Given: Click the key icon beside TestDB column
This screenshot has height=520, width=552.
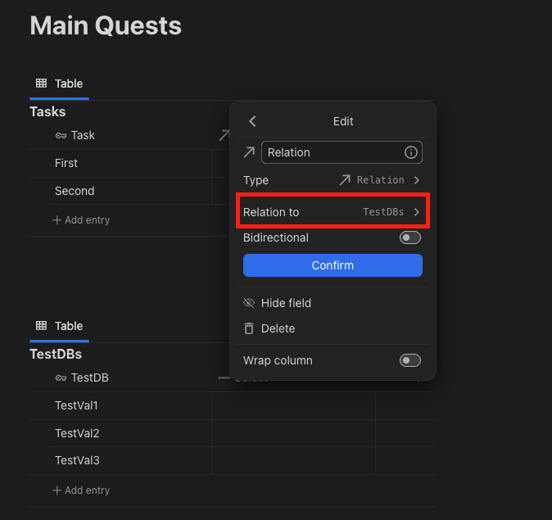Looking at the screenshot, I should point(61,378).
